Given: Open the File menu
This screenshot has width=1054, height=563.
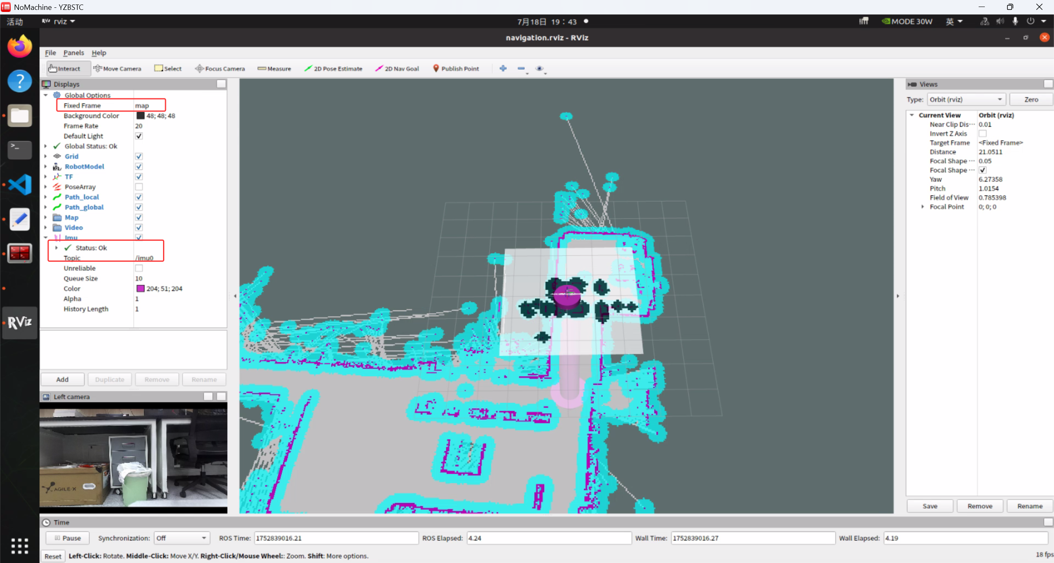Looking at the screenshot, I should [50, 53].
